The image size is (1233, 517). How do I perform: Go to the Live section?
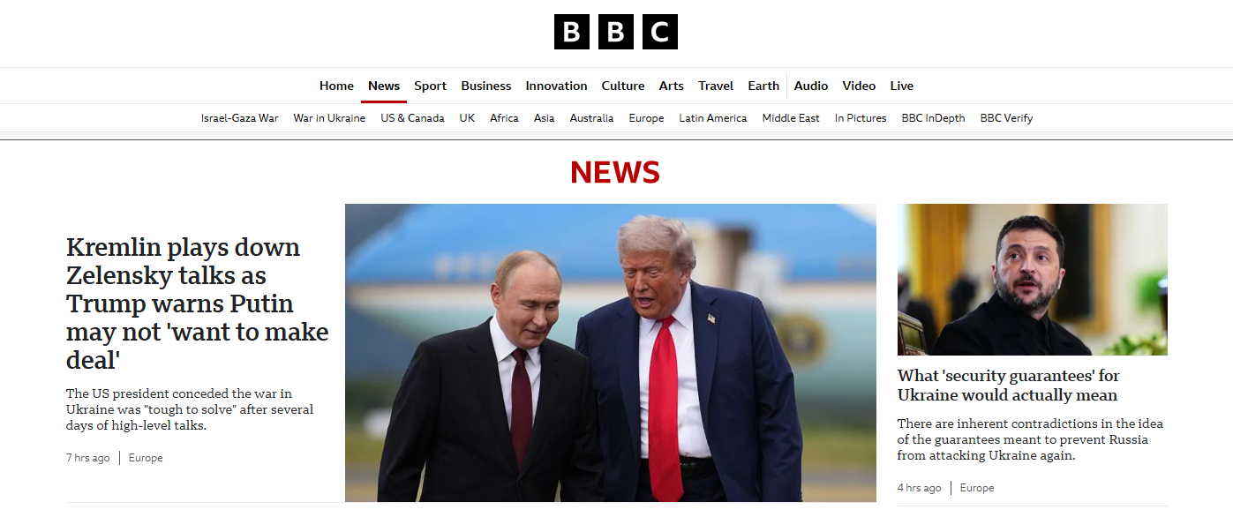point(902,86)
